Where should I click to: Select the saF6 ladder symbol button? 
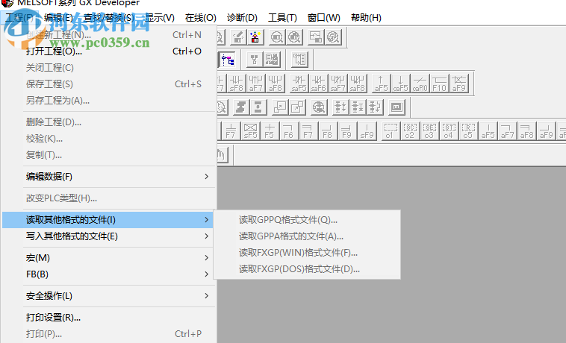pyautogui.click(x=318, y=84)
